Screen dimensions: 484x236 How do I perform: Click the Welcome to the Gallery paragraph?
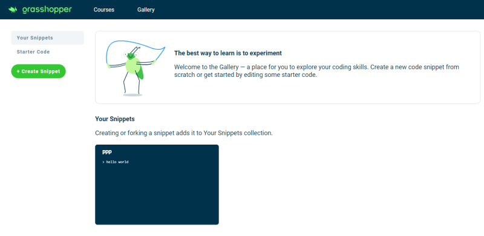[316, 71]
